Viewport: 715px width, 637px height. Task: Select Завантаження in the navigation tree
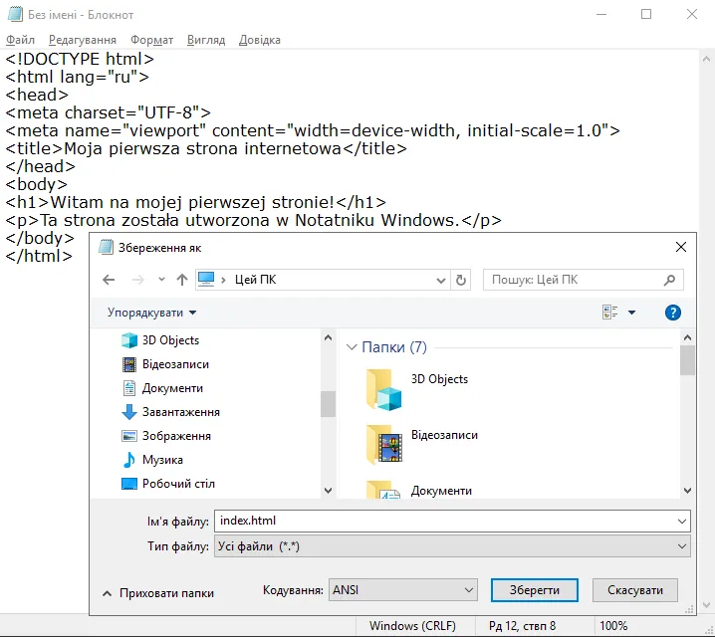[180, 412]
